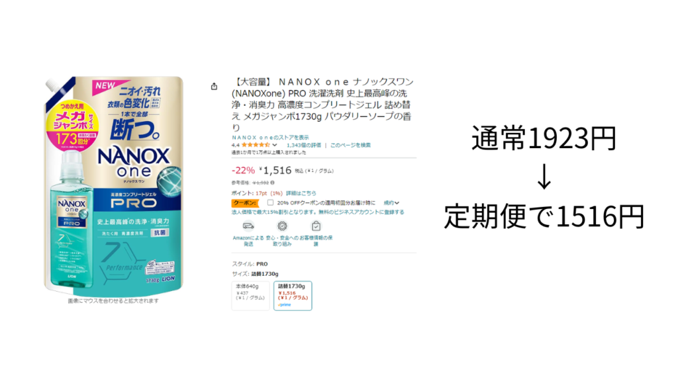Click the NANOX one product image
This screenshot has height=381, width=678.
click(x=114, y=185)
